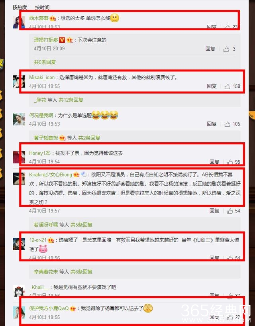Switch to 按时间 sorting tab
Screen dimensions: 255x326
(42, 8)
